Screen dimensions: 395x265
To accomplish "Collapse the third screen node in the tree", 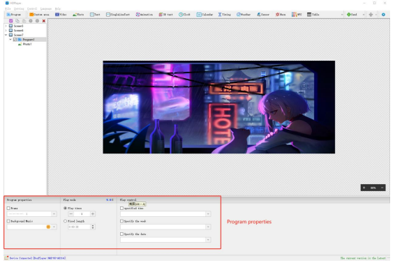I will [6, 35].
